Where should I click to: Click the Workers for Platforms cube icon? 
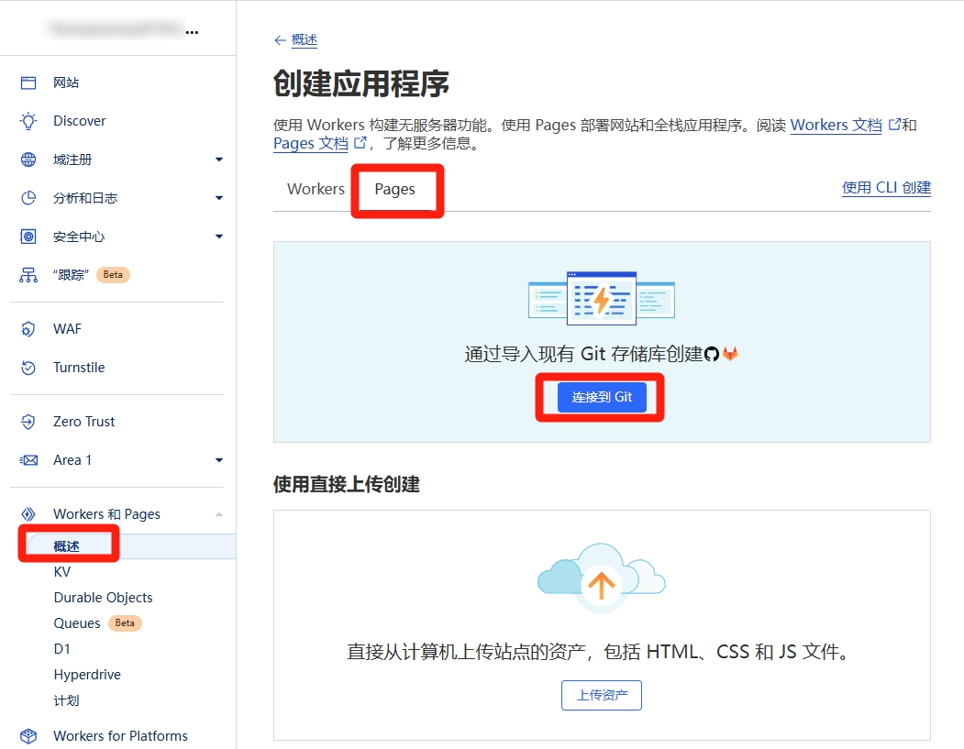coord(28,735)
